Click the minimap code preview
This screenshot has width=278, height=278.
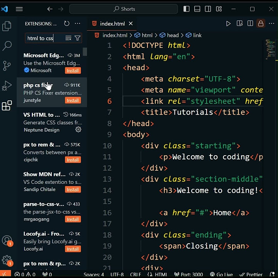pos(270,49)
